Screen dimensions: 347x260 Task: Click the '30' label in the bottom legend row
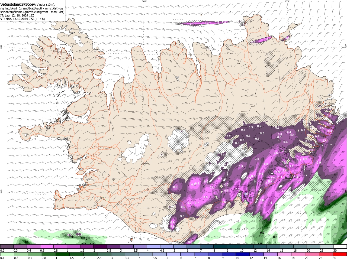click(334, 258)
